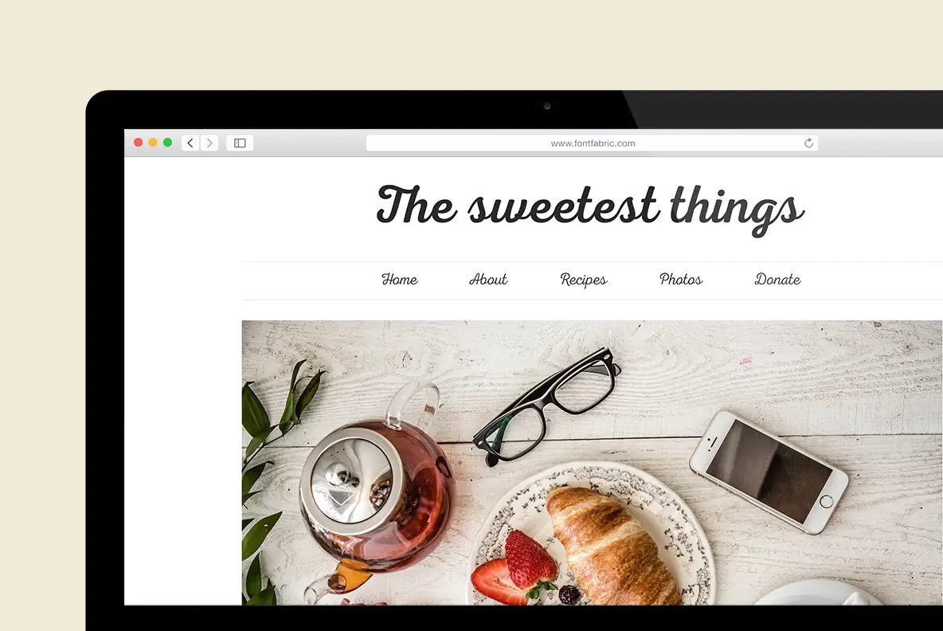
Task: Click the browser forward arrow button
Action: pyautogui.click(x=209, y=143)
